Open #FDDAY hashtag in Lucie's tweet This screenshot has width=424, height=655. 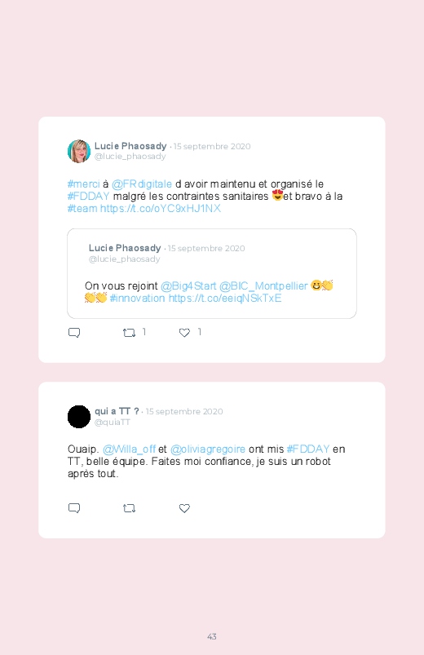click(x=89, y=196)
